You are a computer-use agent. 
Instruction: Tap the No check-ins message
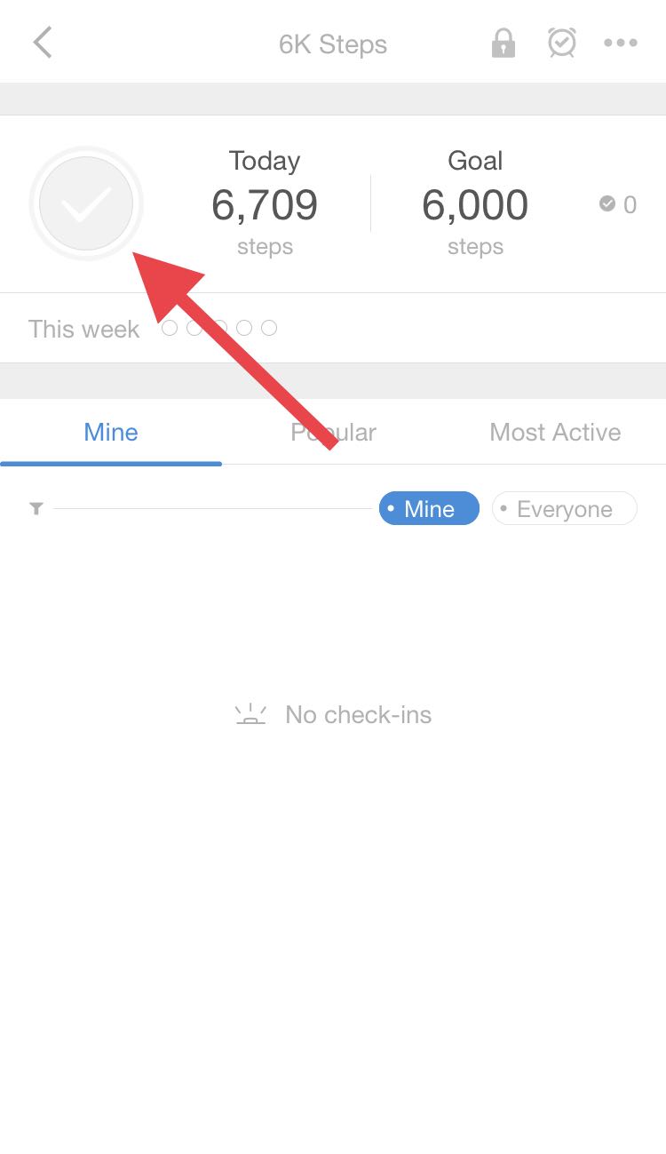pyautogui.click(x=359, y=714)
